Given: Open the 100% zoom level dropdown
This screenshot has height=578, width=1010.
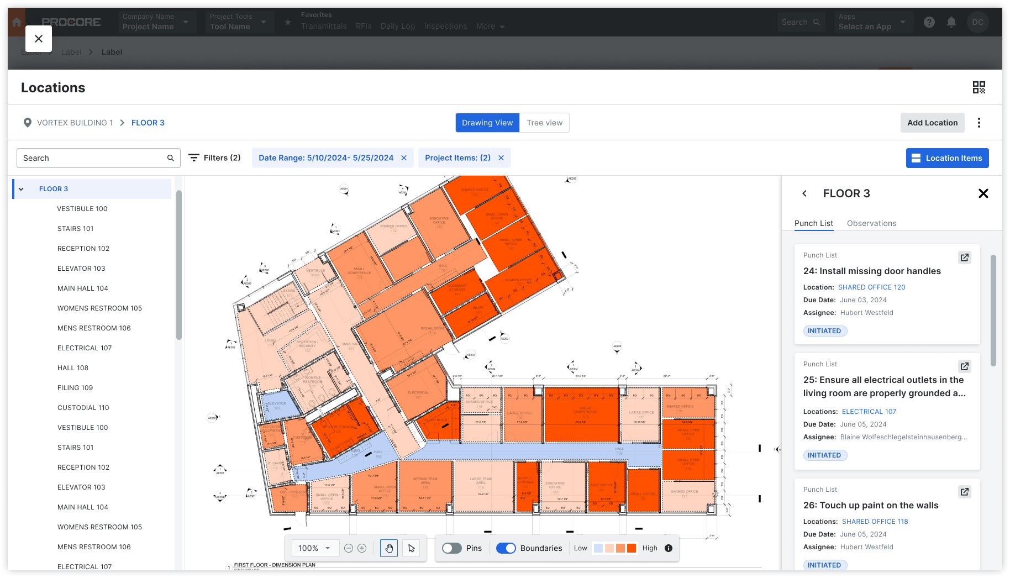Looking at the screenshot, I should pyautogui.click(x=315, y=548).
